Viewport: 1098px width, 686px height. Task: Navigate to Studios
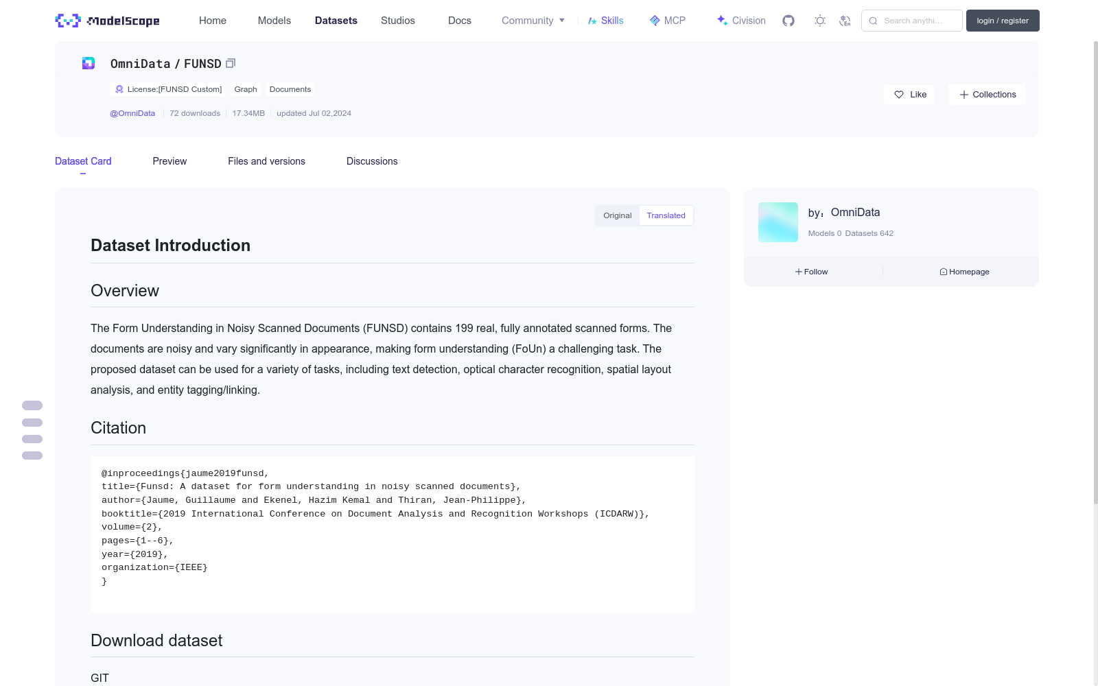[x=398, y=21]
